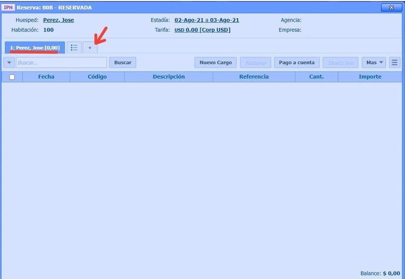405x279 pixels.
Task: Open guest link Perez, Jose
Action: (59, 20)
